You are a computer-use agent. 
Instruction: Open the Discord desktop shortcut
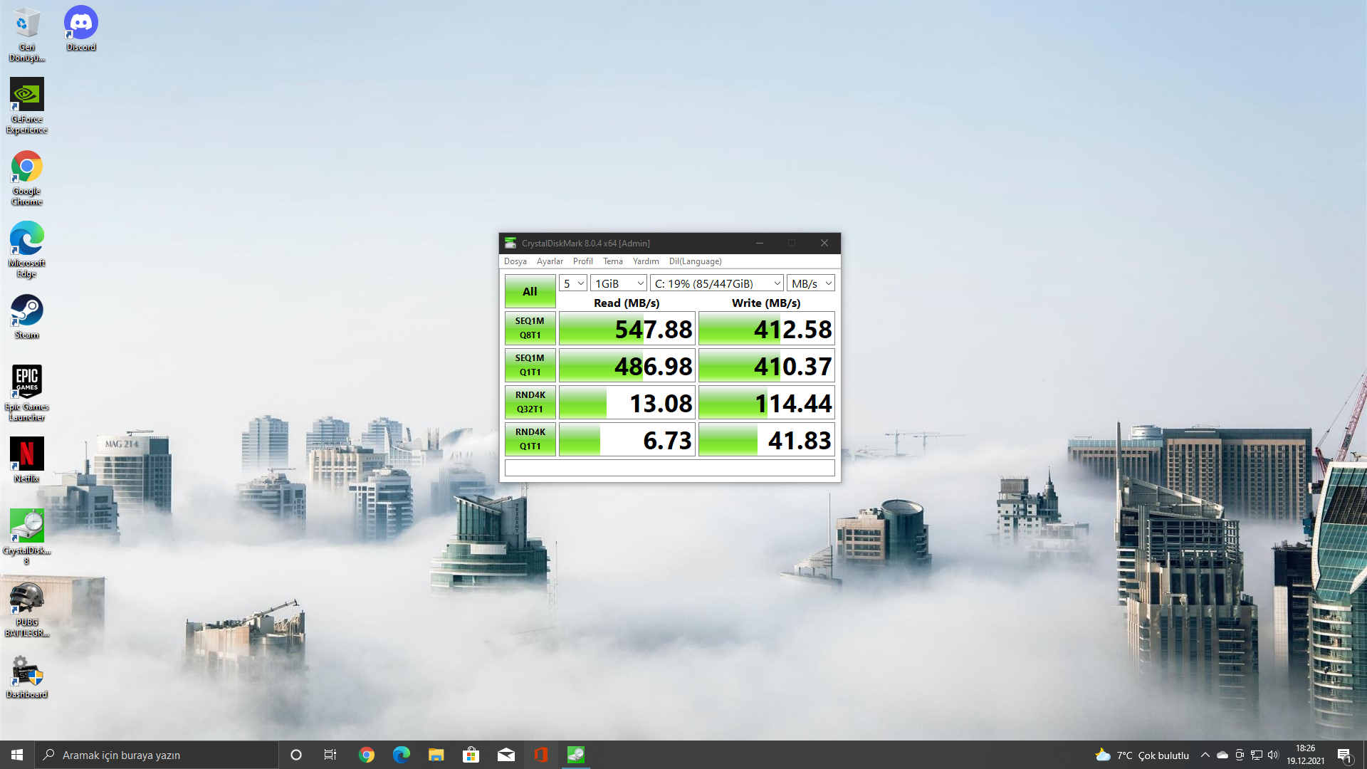tap(80, 24)
